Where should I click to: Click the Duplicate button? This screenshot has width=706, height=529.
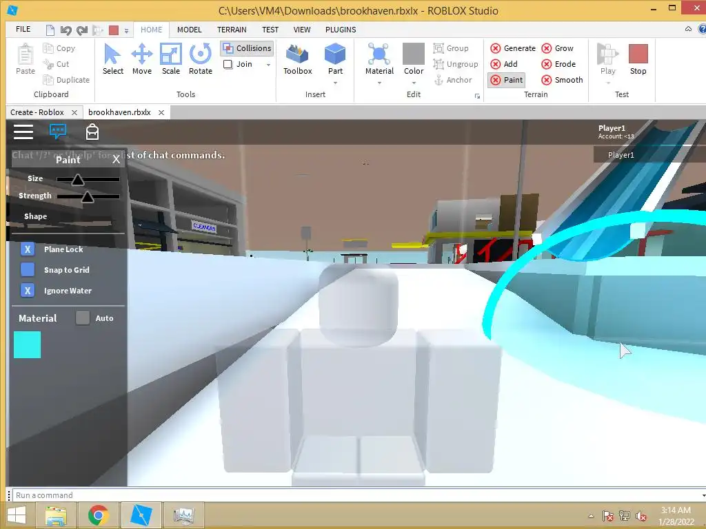(66, 80)
